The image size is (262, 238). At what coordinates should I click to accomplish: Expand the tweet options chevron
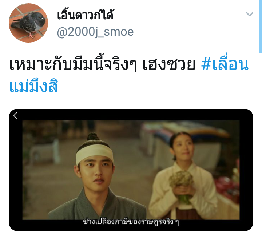point(250,14)
